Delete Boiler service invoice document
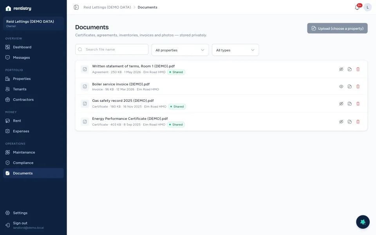 pyautogui.click(x=358, y=87)
